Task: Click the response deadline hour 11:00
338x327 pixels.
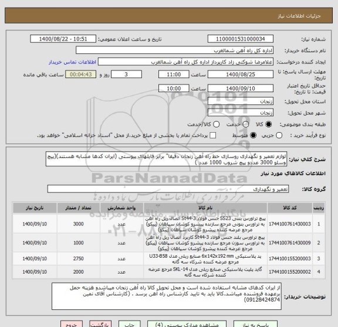Action: (x=174, y=75)
